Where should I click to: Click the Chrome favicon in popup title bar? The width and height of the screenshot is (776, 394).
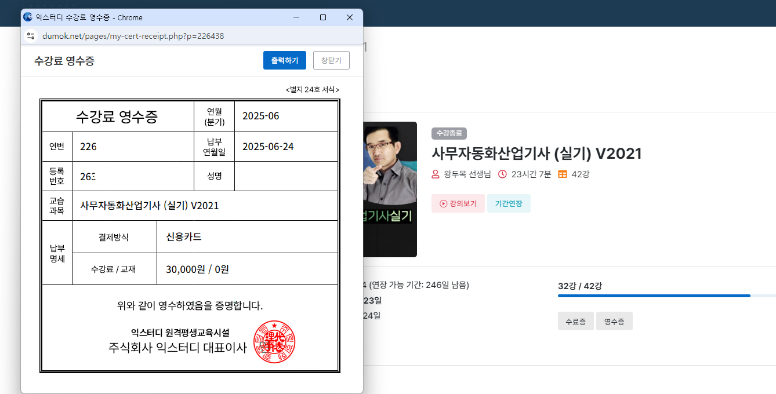pos(28,17)
